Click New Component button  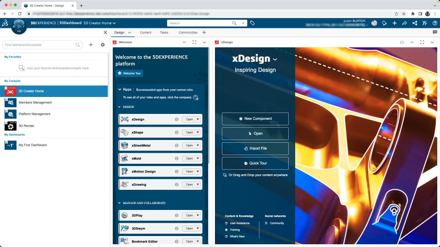(255, 119)
